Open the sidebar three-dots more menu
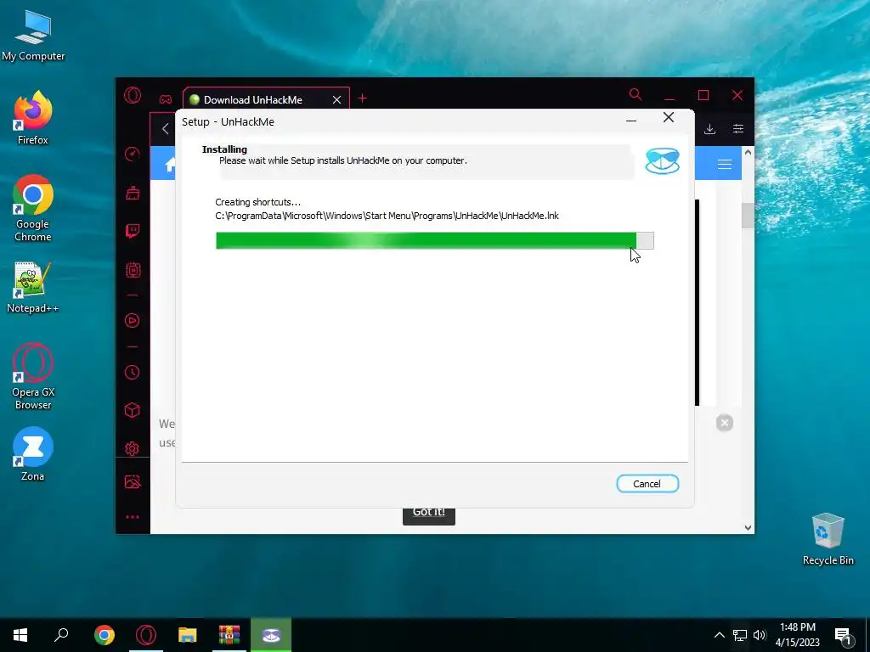This screenshot has height=652, width=870. (x=132, y=517)
